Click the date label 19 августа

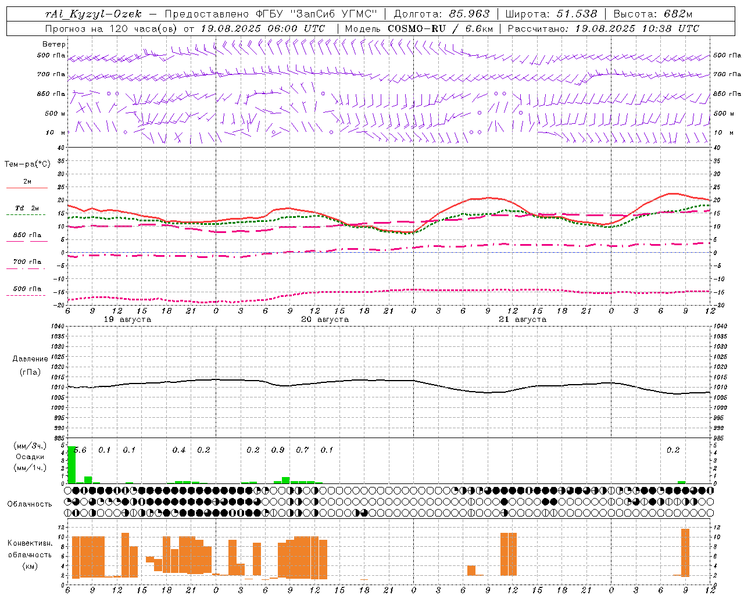coord(127,320)
